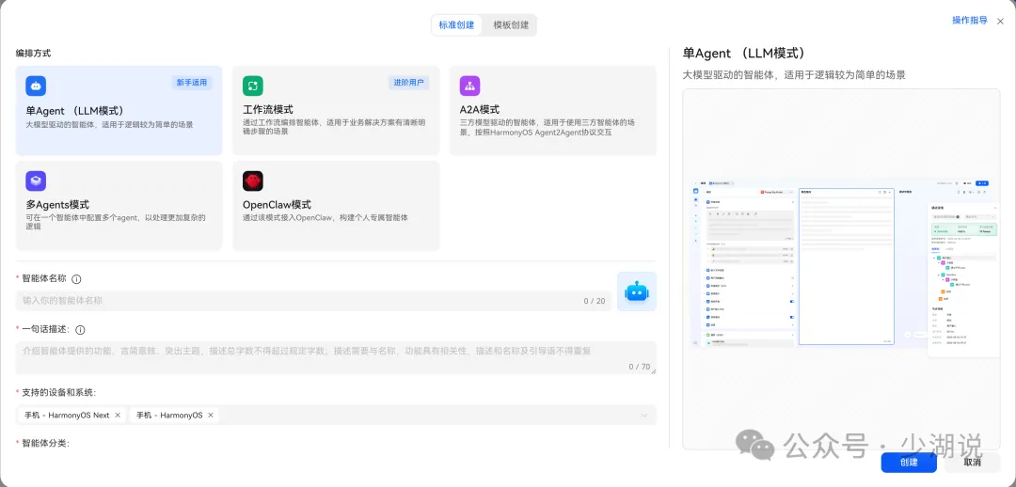Choose the 多Agents模式 card title

click(x=57, y=205)
